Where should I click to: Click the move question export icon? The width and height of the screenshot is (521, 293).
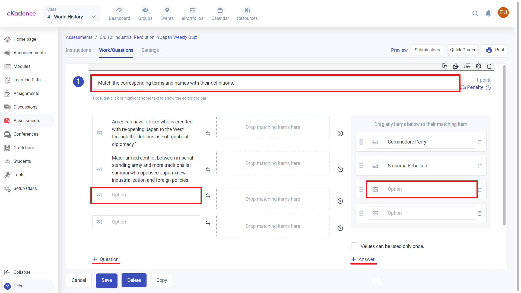[456, 66]
